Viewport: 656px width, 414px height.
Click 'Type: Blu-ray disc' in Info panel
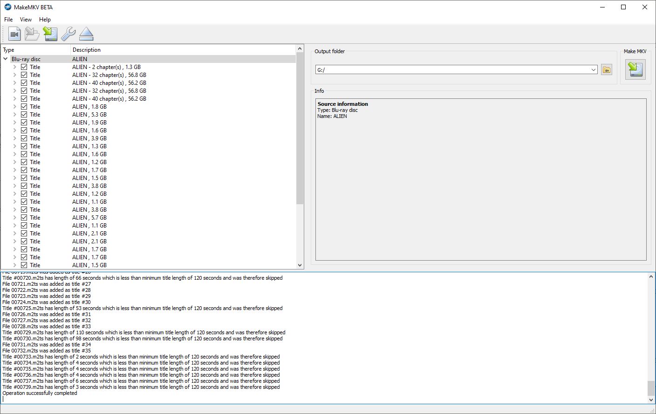(x=338, y=110)
